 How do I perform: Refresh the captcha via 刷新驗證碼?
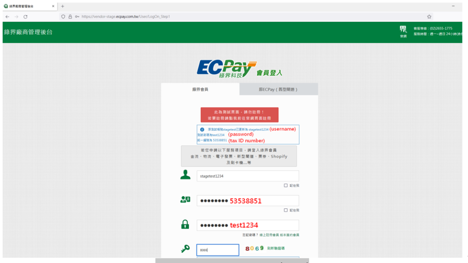pyautogui.click(x=276, y=248)
